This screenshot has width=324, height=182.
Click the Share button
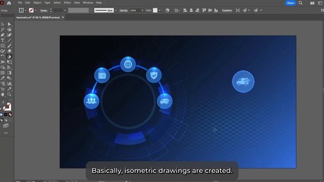click(290, 3)
